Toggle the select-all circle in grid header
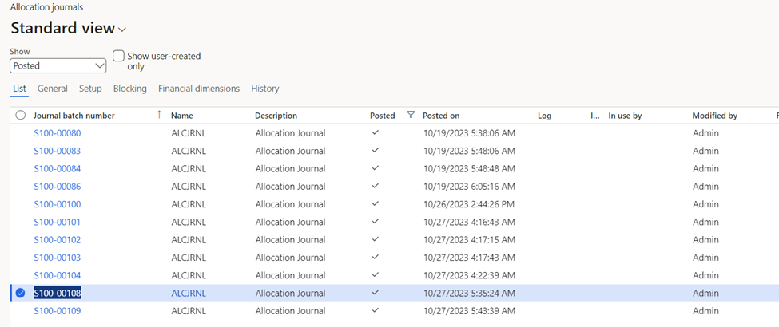779x327 pixels. tap(20, 116)
